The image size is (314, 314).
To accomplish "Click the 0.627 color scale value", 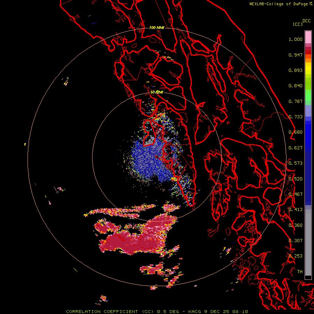I will 296,148.
